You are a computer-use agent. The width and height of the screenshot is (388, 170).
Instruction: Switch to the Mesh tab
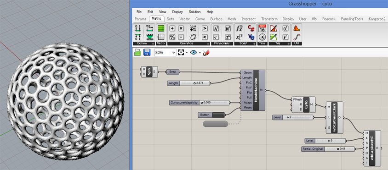point(232,19)
